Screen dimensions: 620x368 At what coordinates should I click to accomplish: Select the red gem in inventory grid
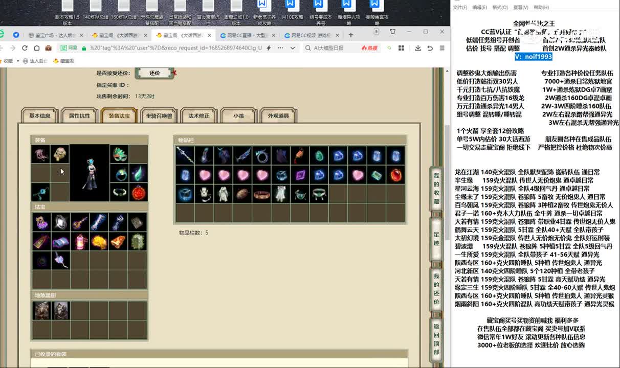pyautogui.click(x=396, y=175)
